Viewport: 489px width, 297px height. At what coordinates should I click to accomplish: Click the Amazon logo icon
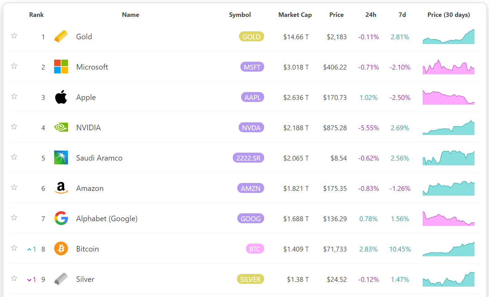click(x=61, y=188)
